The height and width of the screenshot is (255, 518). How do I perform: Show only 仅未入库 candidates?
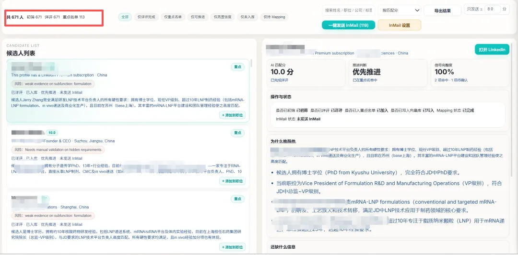(247, 17)
